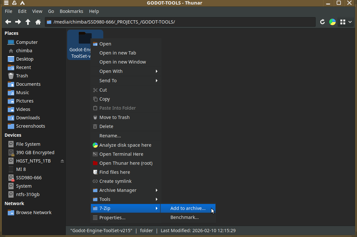The height and width of the screenshot is (237, 357).
Task: Open Pictures in the sidebar
Action: point(34,101)
